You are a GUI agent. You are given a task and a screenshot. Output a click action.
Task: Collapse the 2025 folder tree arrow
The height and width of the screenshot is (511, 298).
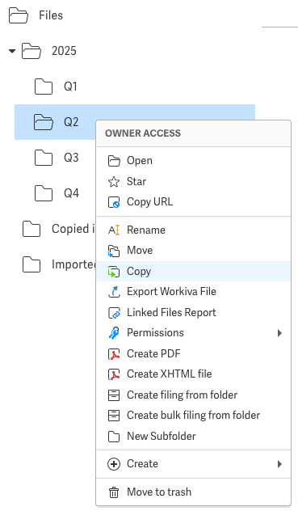click(12, 51)
